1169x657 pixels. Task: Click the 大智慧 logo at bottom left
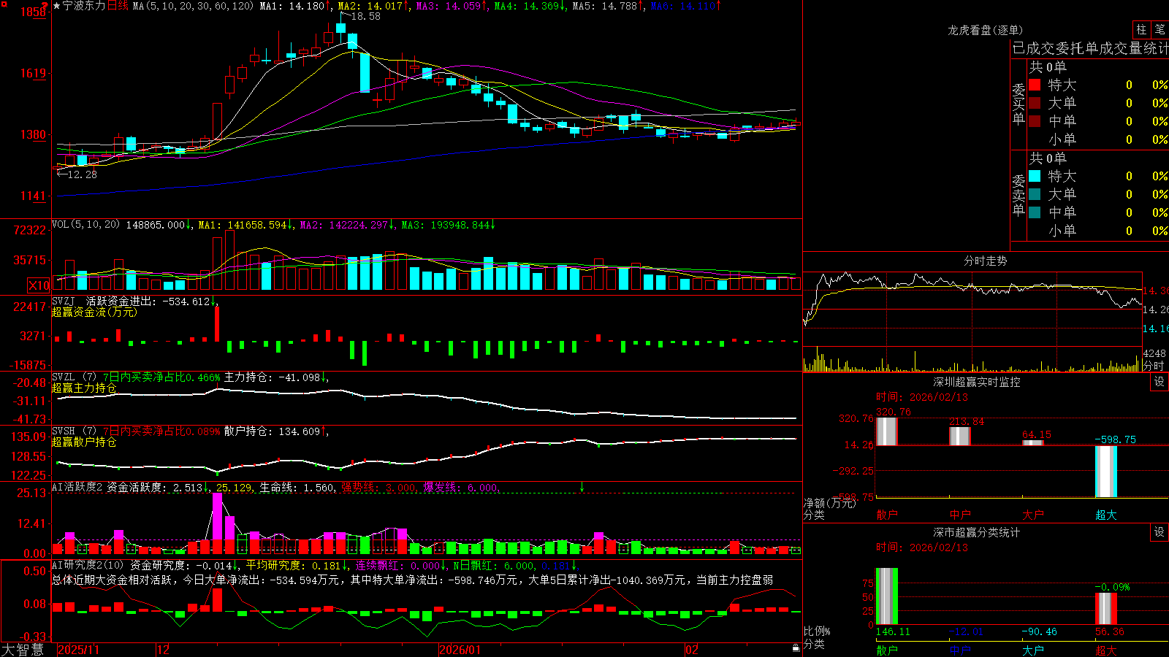coord(23,650)
